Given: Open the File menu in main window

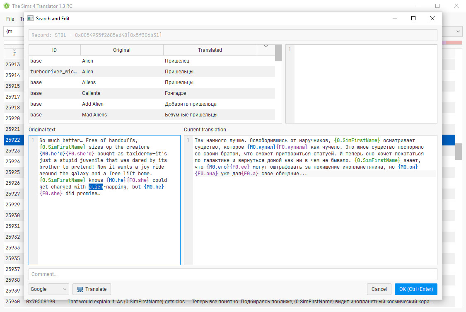Looking at the screenshot, I should [x=10, y=19].
